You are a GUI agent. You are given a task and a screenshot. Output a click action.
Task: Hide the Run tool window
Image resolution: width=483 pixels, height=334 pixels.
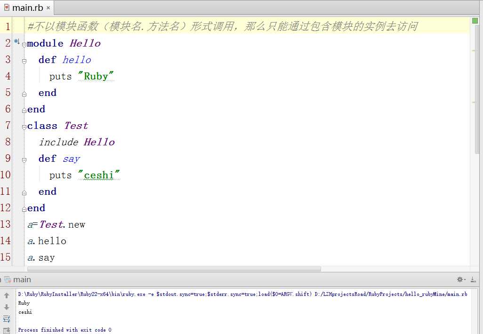coord(473,279)
